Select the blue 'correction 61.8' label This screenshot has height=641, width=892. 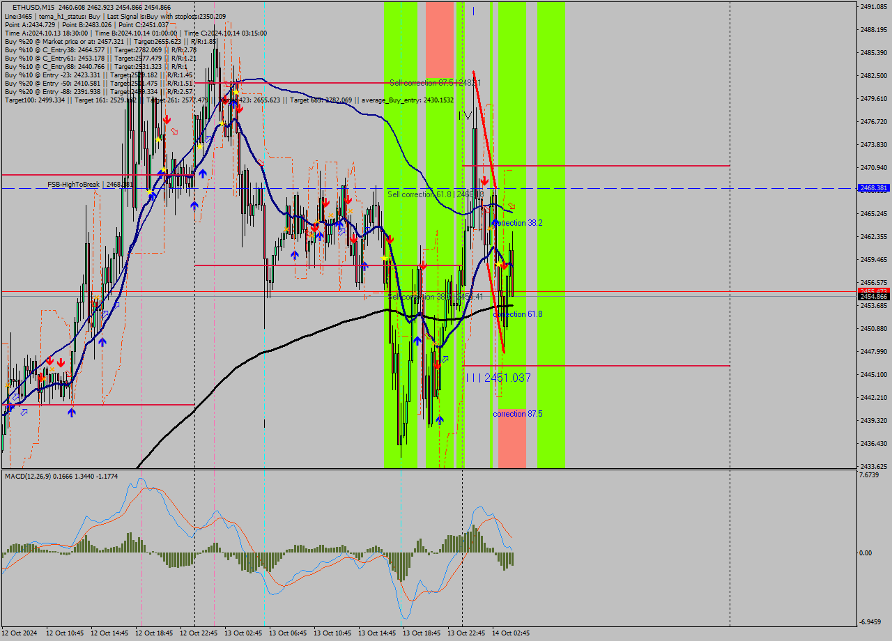point(518,314)
